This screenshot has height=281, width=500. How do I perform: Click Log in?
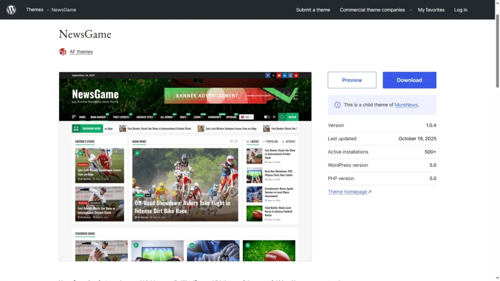pyautogui.click(x=460, y=10)
